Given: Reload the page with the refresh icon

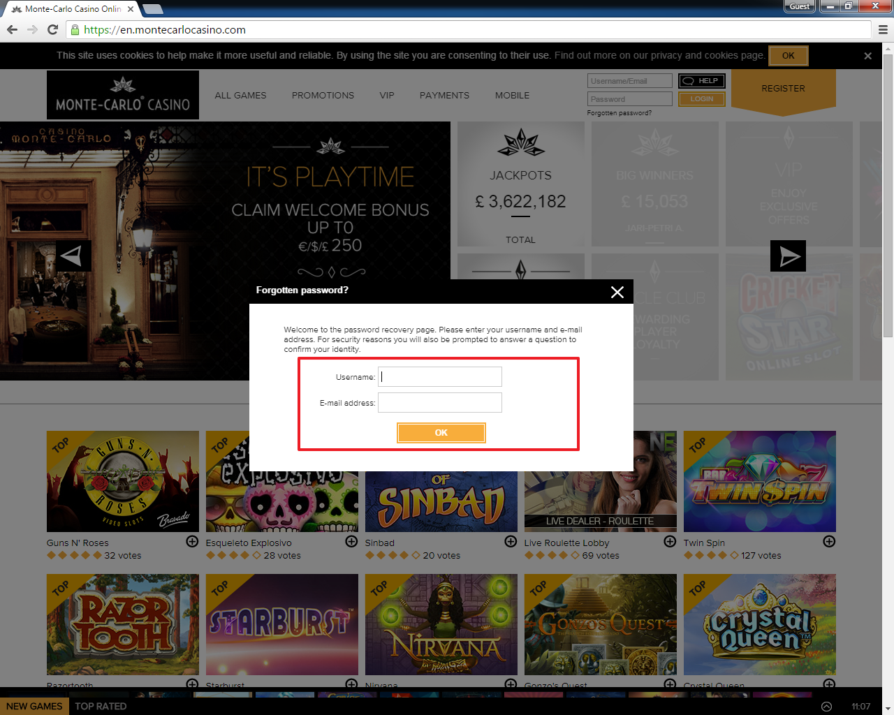Looking at the screenshot, I should 52,29.
